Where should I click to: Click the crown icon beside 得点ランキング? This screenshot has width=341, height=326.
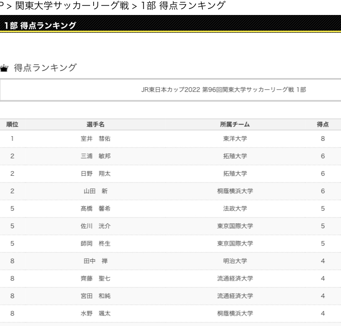coord(4,69)
